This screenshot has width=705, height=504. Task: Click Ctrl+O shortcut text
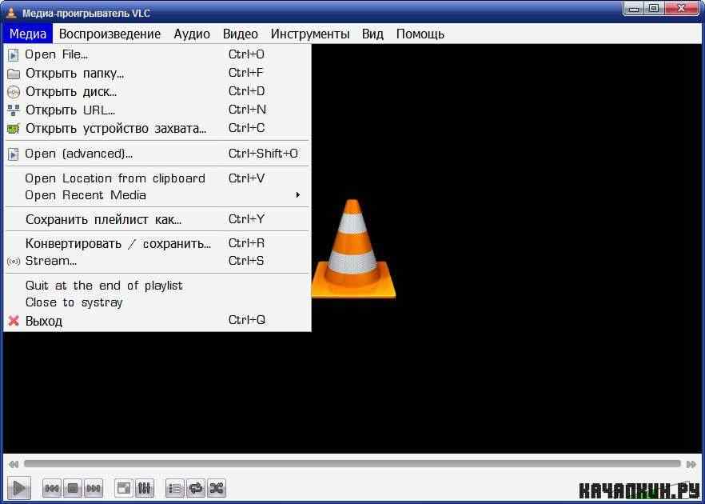point(246,55)
